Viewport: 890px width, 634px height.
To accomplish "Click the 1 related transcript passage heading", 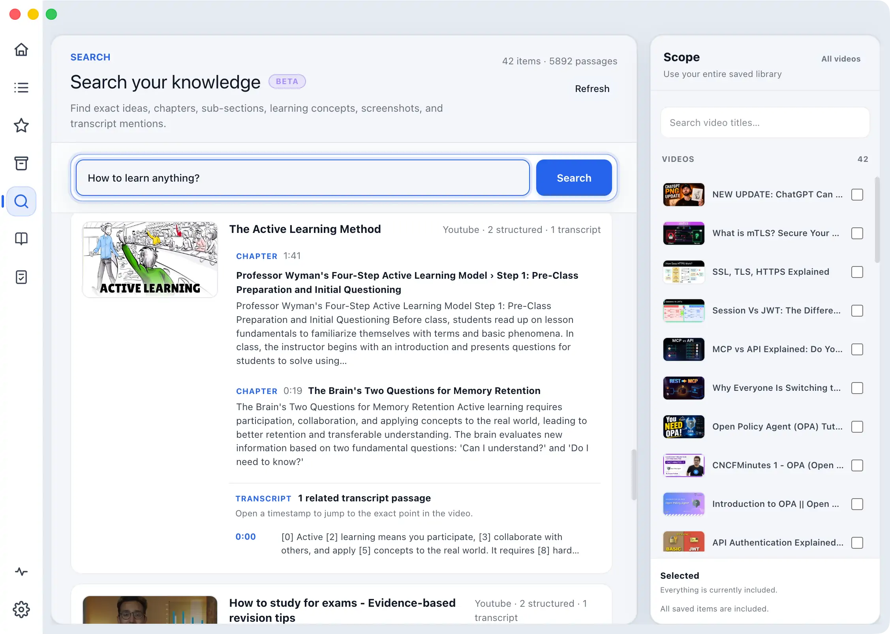I will 364,498.
